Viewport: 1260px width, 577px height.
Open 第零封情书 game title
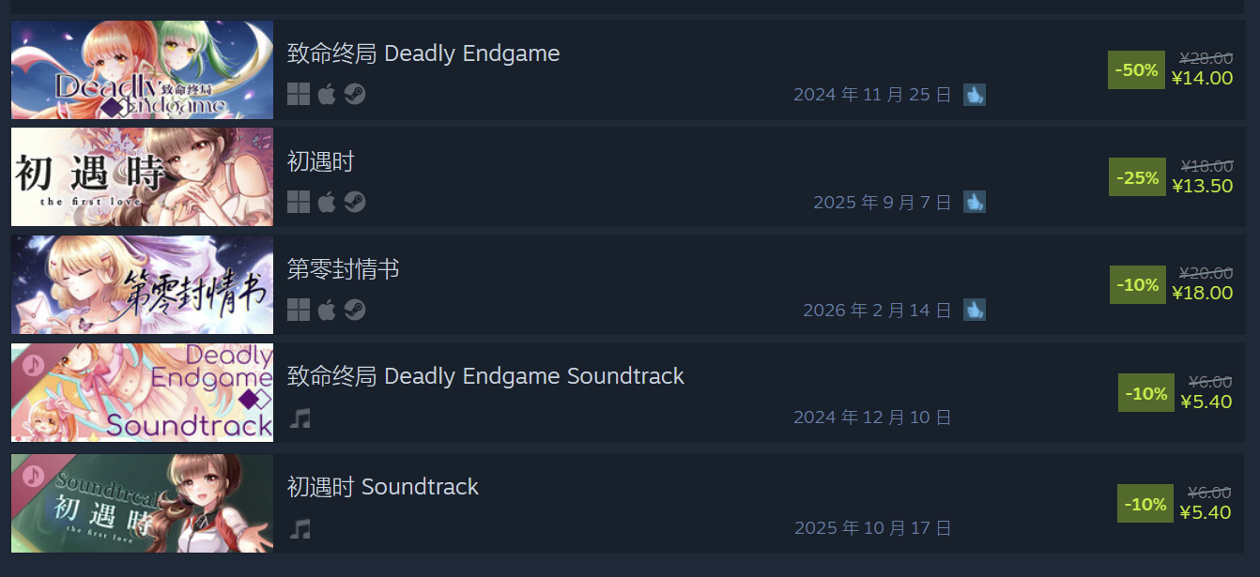point(344,269)
